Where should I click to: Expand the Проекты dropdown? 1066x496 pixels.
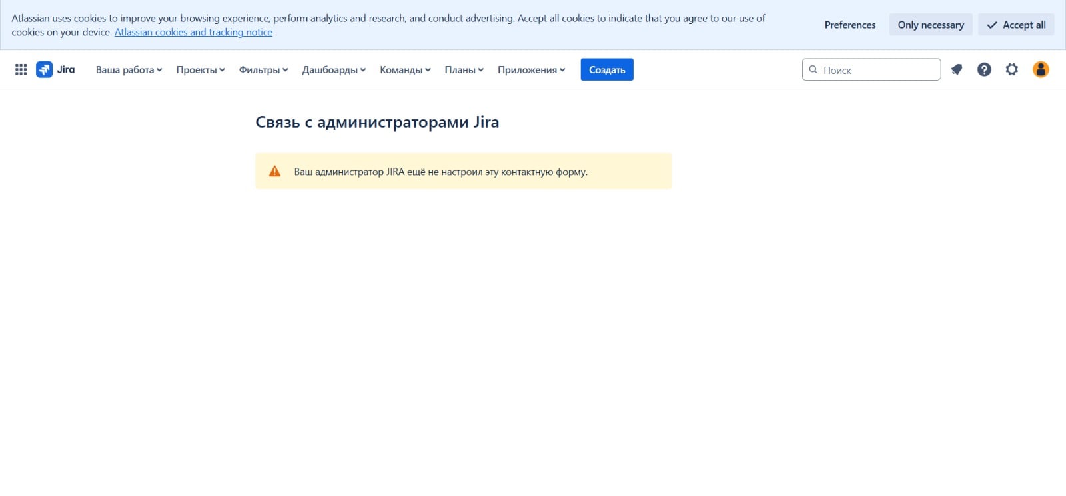click(201, 70)
